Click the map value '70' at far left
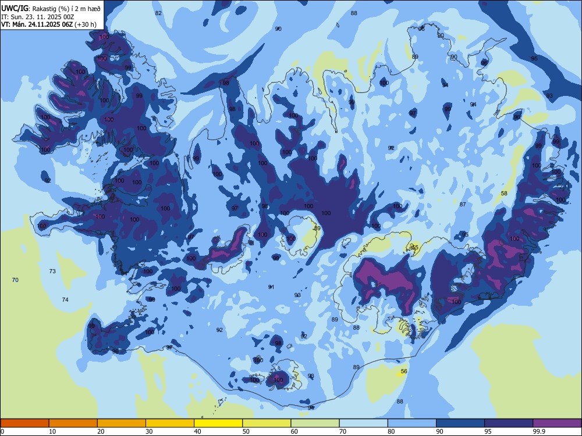 point(15,280)
